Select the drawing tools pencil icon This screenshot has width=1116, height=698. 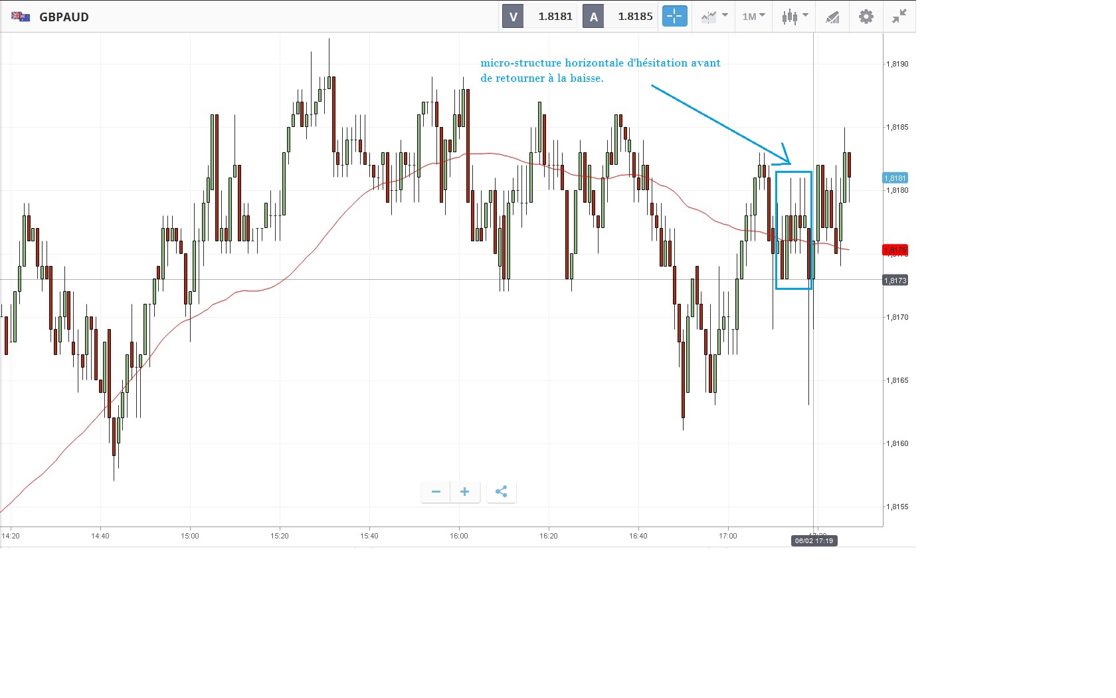(x=832, y=17)
